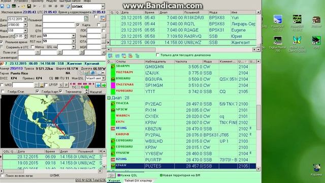Switch to the Журнал bottom tab
The image size is (325, 183).
[114, 181]
